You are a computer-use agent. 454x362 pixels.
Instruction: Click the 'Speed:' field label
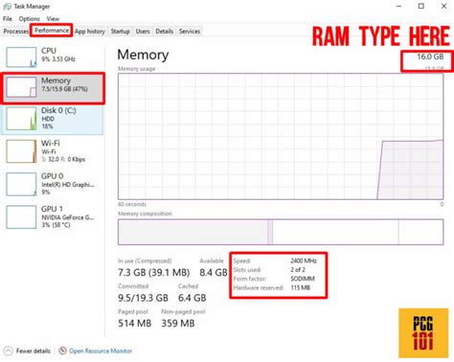coord(241,260)
